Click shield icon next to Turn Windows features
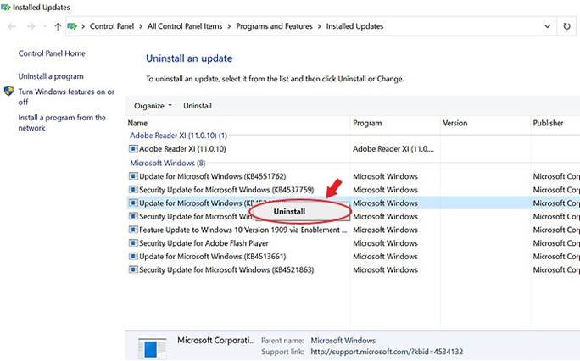The height and width of the screenshot is (361, 580). click(x=8, y=92)
